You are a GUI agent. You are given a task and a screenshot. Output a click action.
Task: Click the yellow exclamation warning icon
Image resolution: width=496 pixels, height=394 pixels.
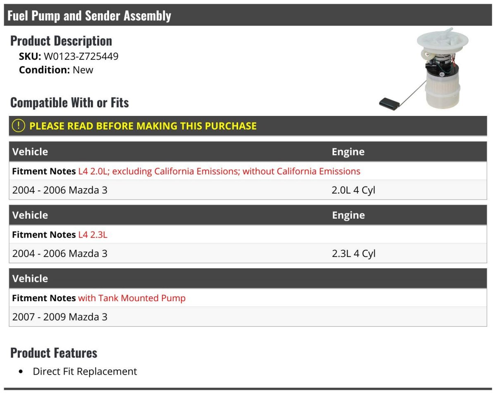pyautogui.click(x=18, y=126)
